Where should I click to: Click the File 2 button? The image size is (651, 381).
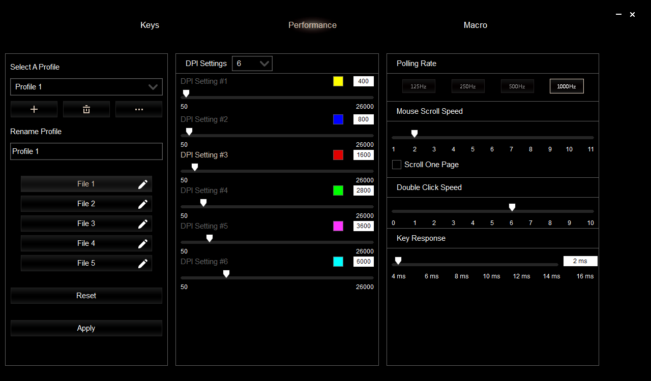pyautogui.click(x=86, y=204)
